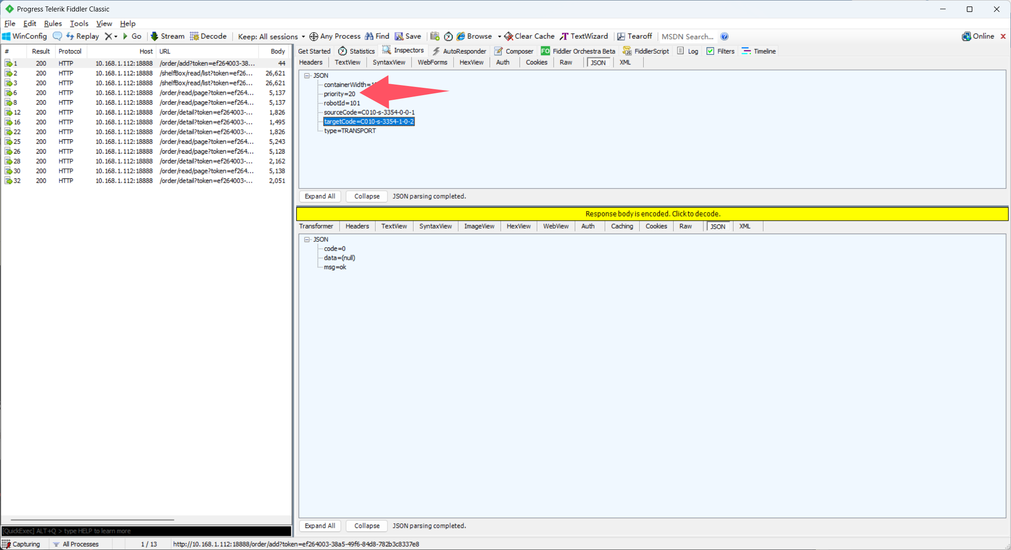Sort sessions by the Result column header
The image size is (1011, 550).
click(x=41, y=51)
